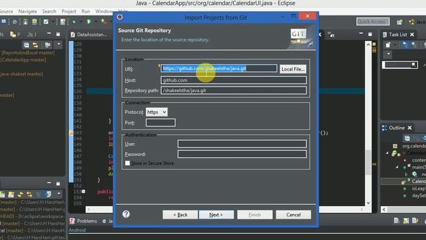Close the Outline view tab
The image size is (426, 240).
coord(410,127)
